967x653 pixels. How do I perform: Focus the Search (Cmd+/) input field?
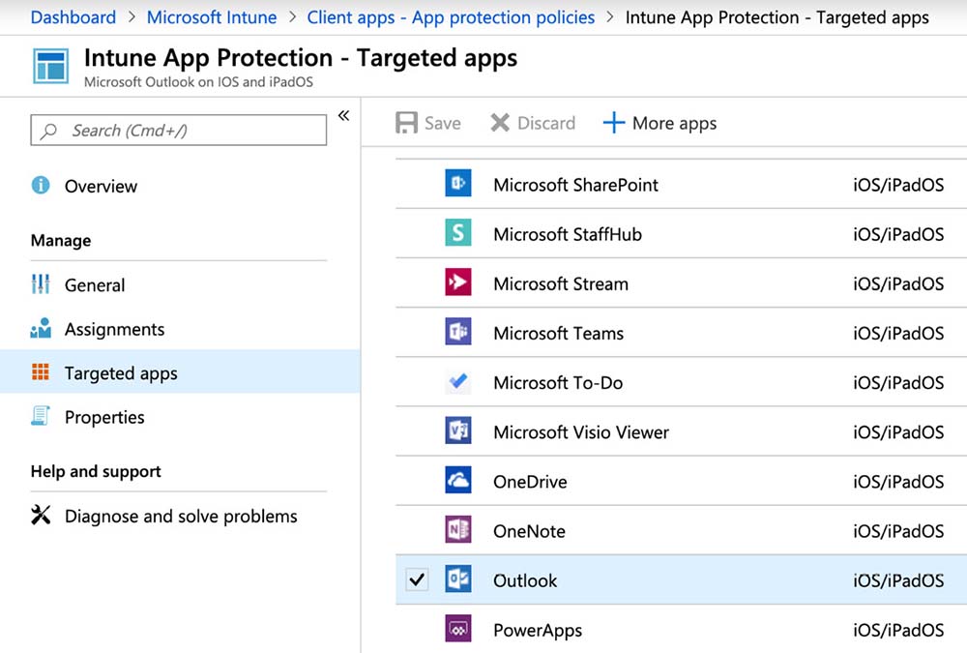[179, 131]
